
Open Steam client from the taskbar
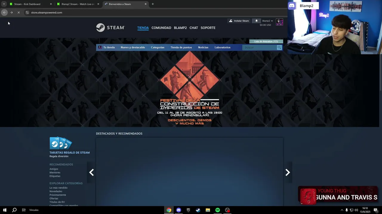click(198, 210)
